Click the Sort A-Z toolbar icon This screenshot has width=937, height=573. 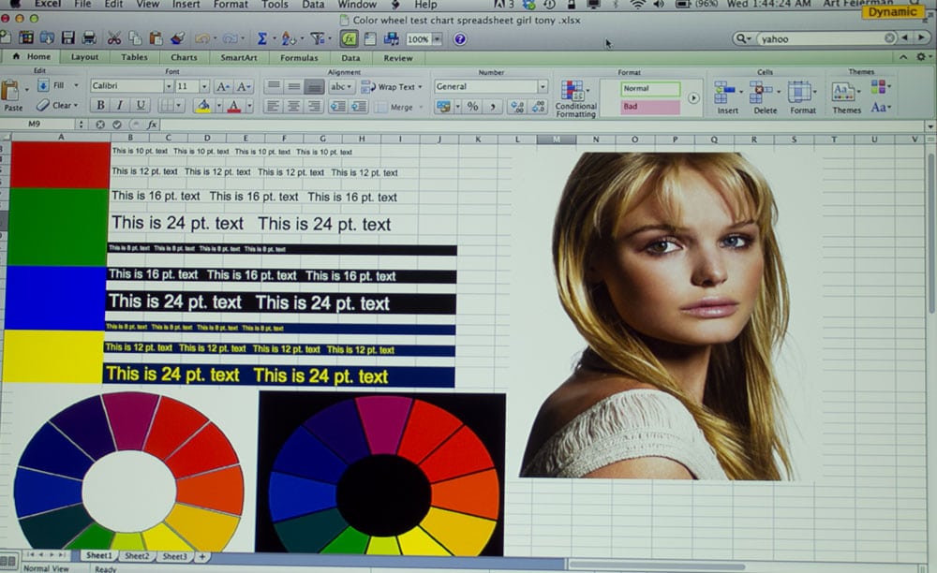coord(288,38)
